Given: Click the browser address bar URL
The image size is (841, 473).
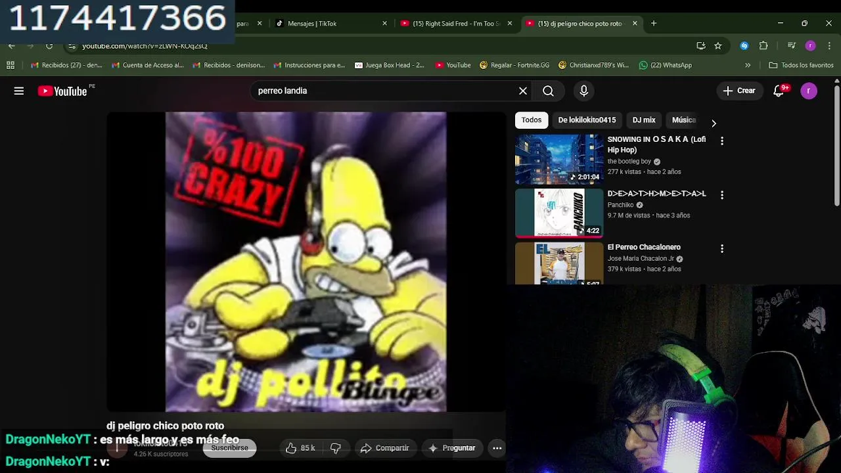Looking at the screenshot, I should click(145, 46).
